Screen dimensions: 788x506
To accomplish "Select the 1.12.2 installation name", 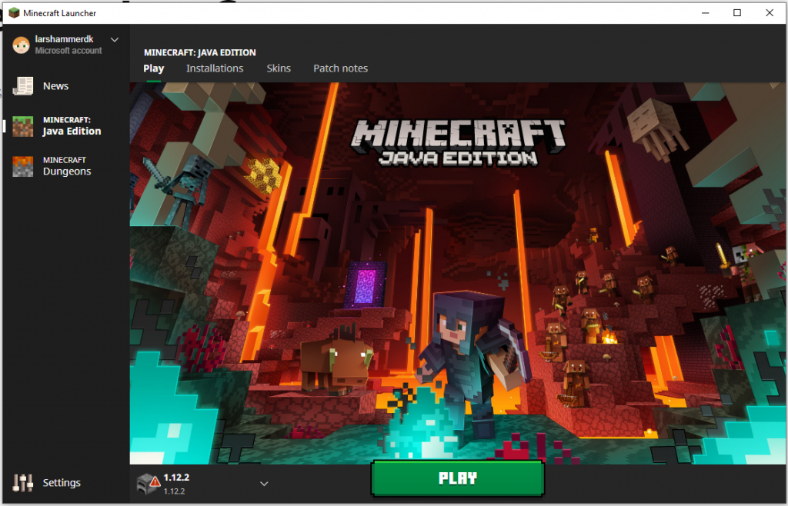I will [176, 478].
